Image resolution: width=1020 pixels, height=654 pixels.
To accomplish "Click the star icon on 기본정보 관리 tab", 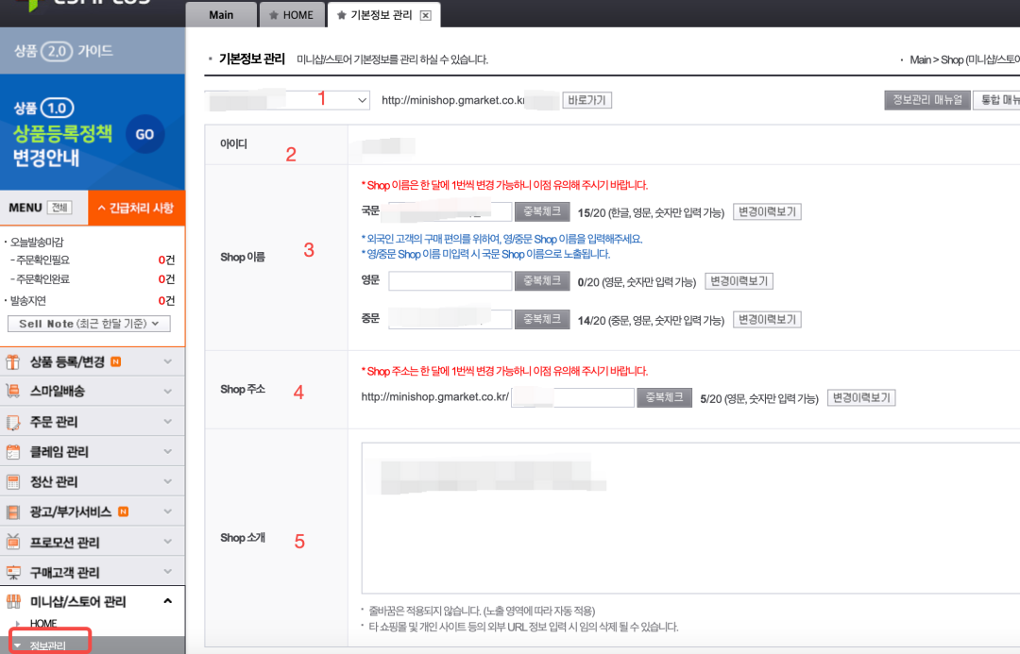I will click(x=341, y=15).
